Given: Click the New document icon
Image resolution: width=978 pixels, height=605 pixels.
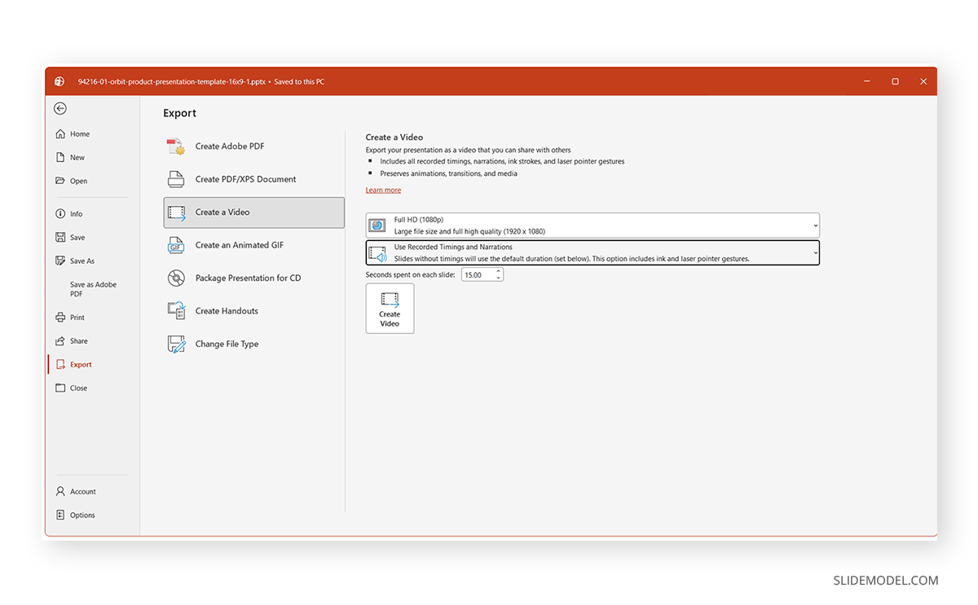Looking at the screenshot, I should [x=60, y=157].
